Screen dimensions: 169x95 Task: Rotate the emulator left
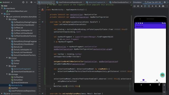[145, 6]
